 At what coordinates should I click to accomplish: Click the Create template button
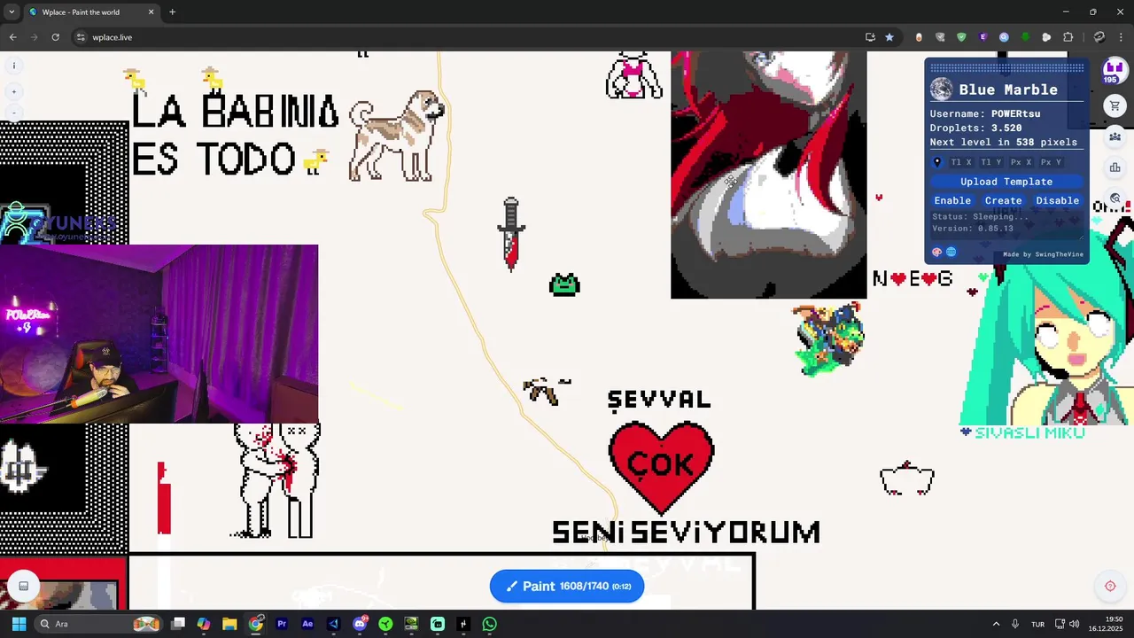click(x=1004, y=200)
